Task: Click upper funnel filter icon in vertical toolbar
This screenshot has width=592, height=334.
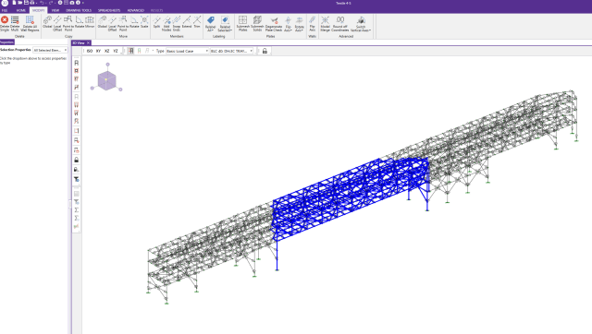Action: [x=76, y=179]
